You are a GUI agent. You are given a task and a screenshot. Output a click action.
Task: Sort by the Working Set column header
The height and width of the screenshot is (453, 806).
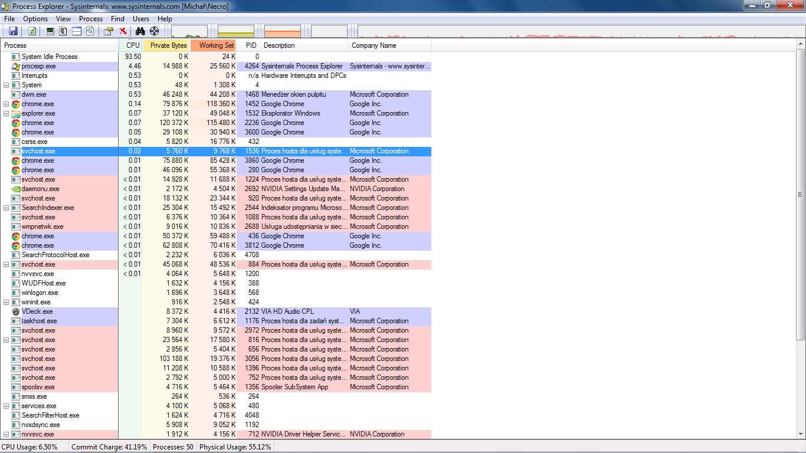point(213,45)
